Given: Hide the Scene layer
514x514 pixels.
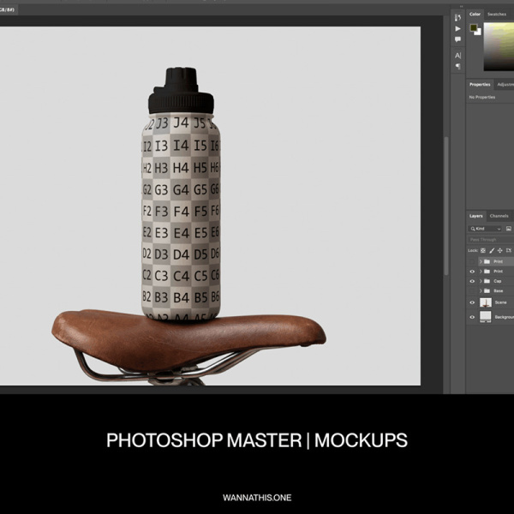Looking at the screenshot, I should click(472, 302).
